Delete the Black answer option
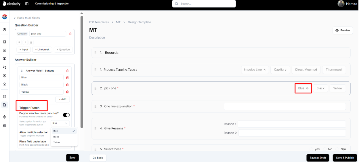The width and height of the screenshot is (359, 162). pos(67,85)
